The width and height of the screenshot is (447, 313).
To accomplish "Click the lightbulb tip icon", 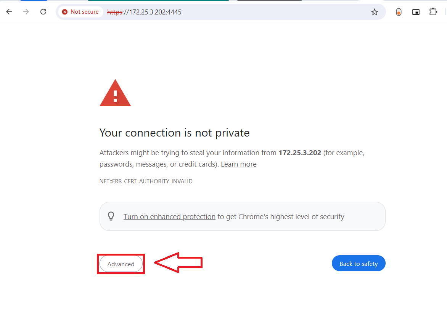I will click(111, 216).
